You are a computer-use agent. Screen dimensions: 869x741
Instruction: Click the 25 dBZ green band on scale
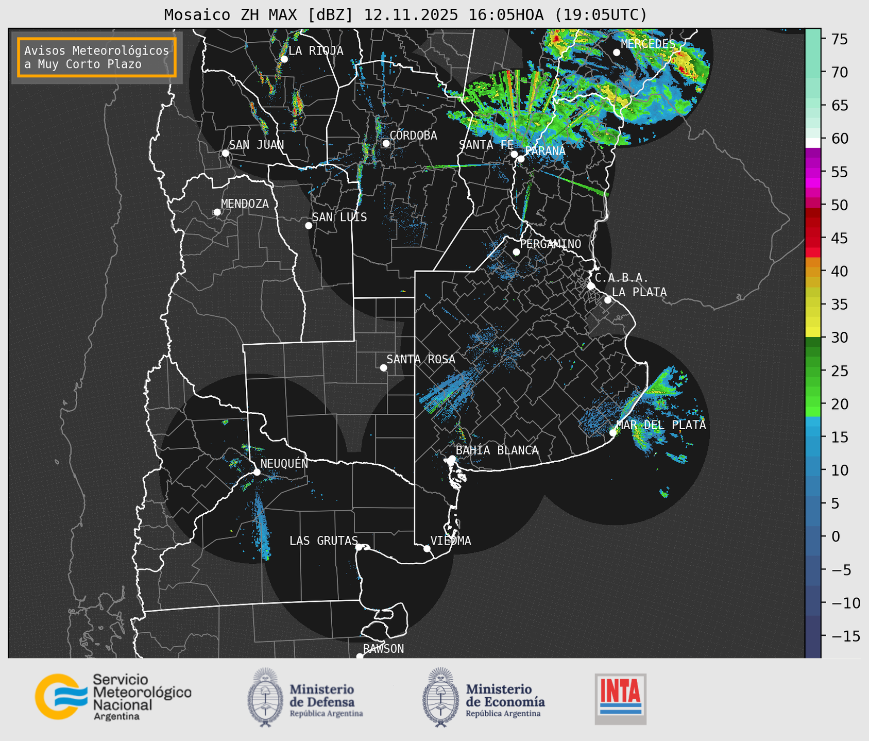[x=812, y=371]
